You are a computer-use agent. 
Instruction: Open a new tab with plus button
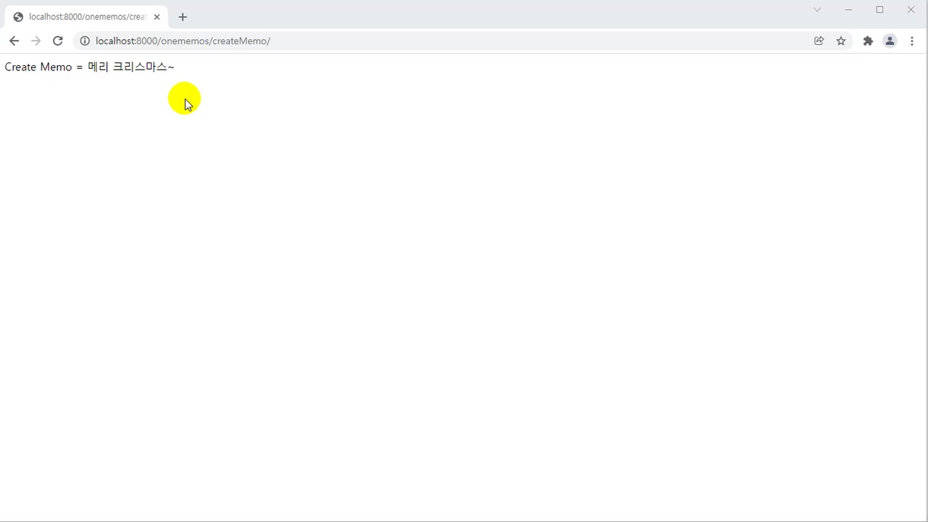coord(183,17)
